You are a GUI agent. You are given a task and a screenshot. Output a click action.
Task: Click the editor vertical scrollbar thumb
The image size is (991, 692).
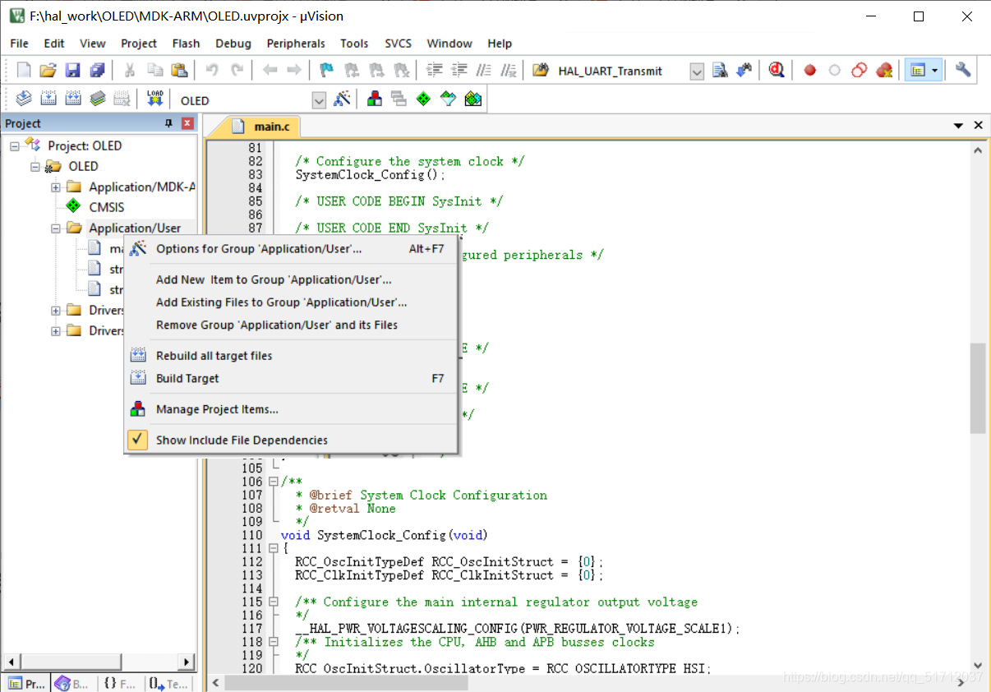tap(977, 388)
